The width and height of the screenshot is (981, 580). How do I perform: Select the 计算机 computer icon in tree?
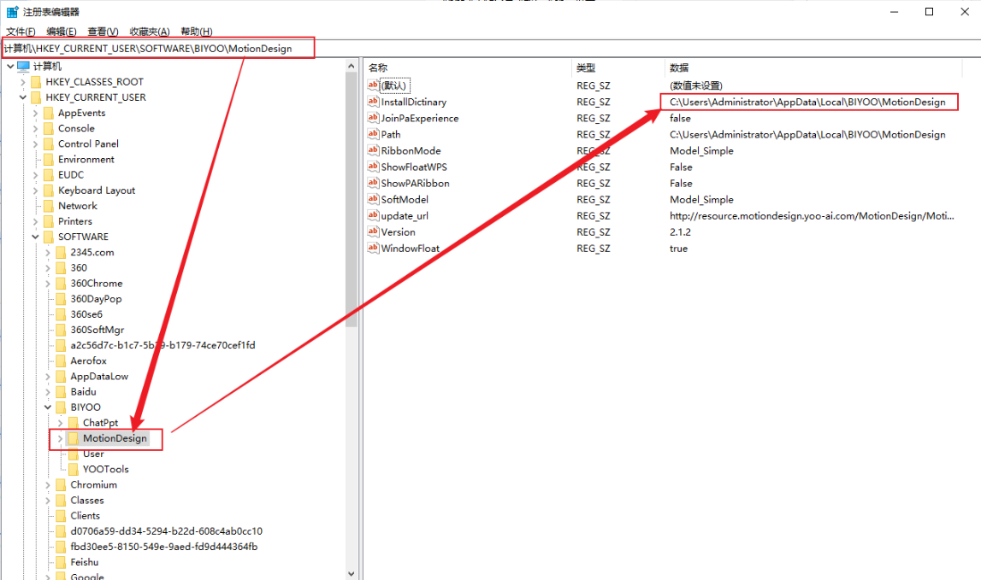[x=23, y=67]
